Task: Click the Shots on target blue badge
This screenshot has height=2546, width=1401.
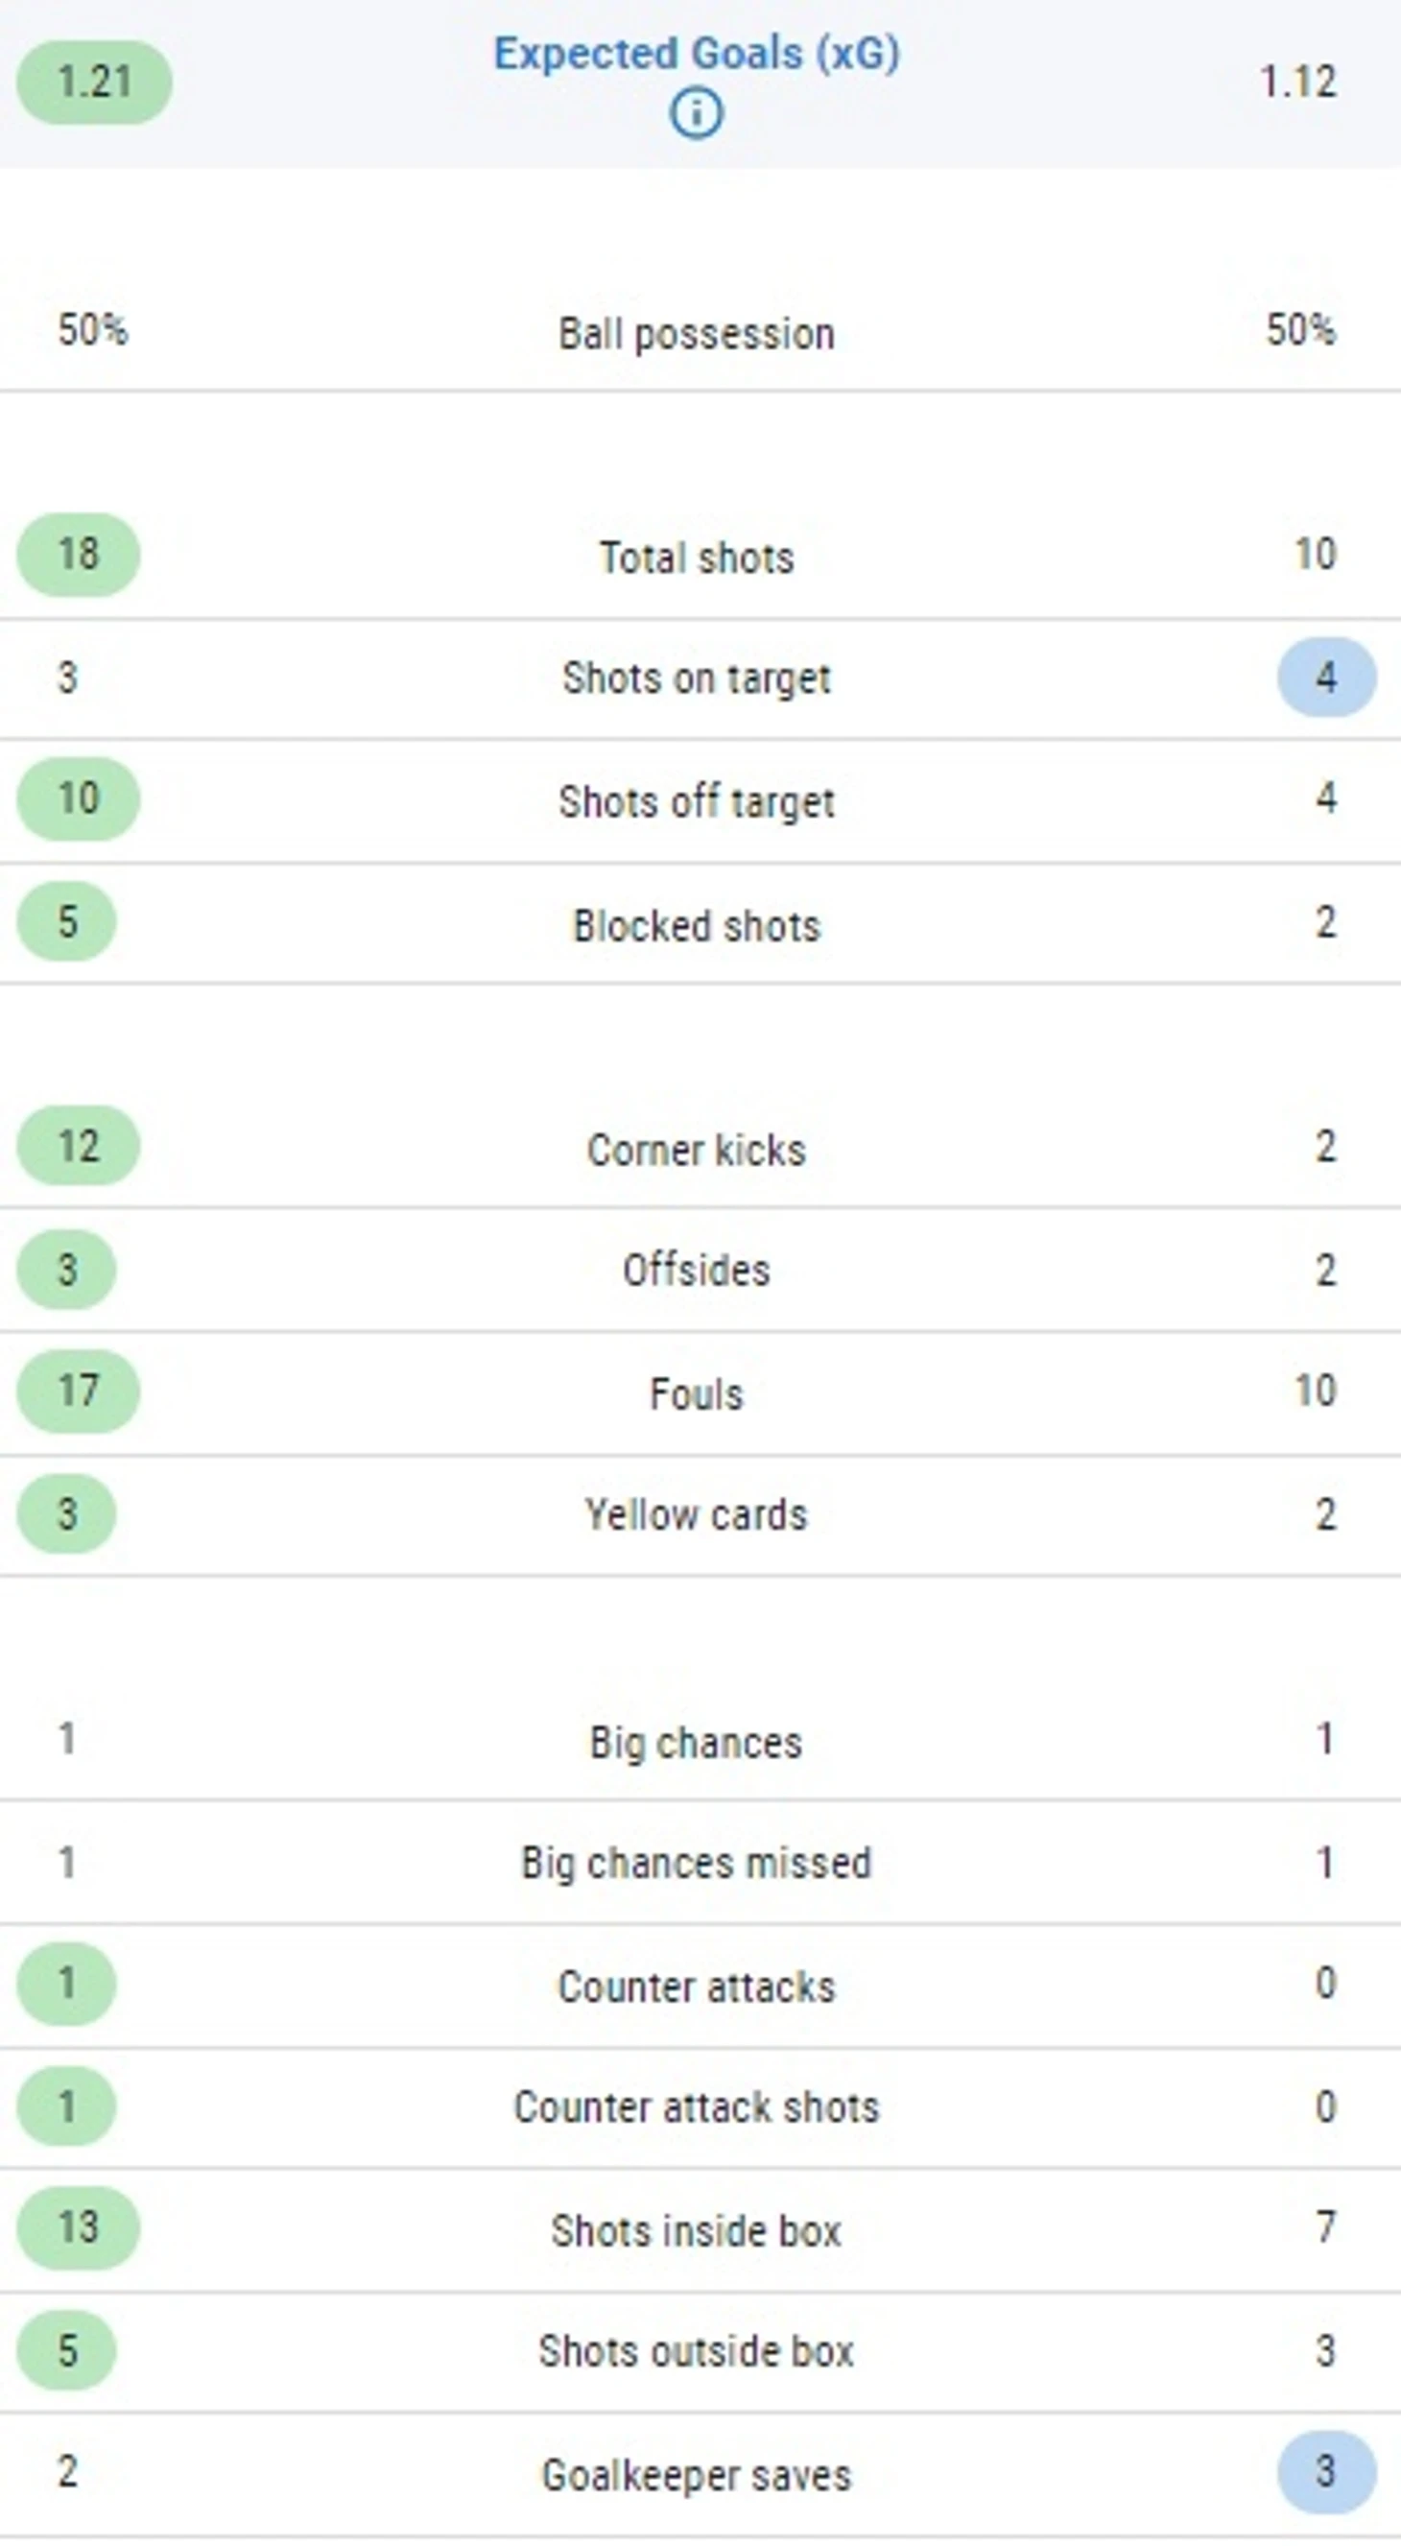Action: [x=1326, y=678]
